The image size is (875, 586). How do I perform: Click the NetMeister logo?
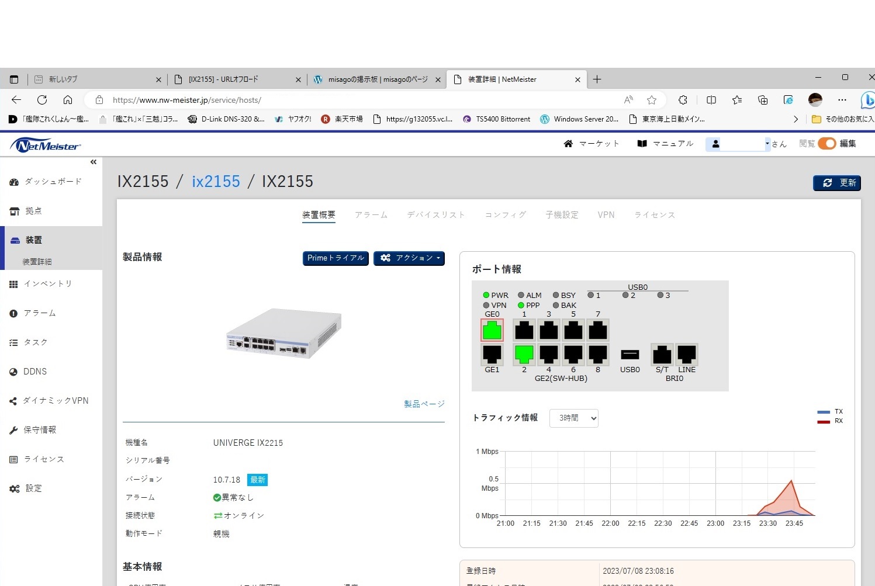[x=46, y=145]
